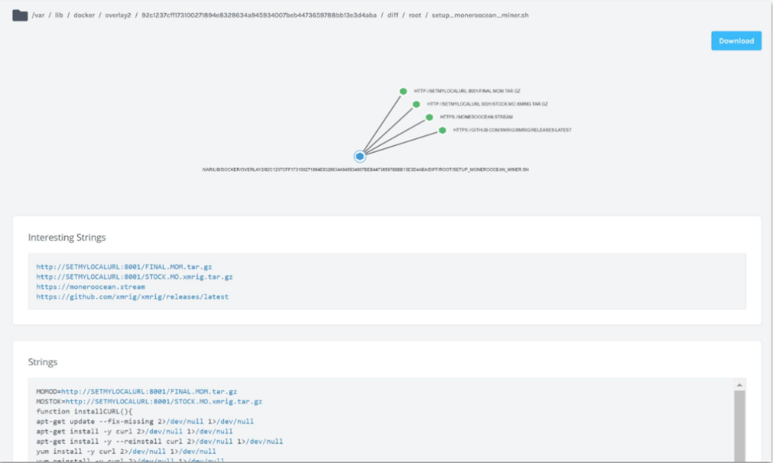773x463 pixels.
Task: Open github xmrig releases/latest link
Action: click(x=132, y=297)
